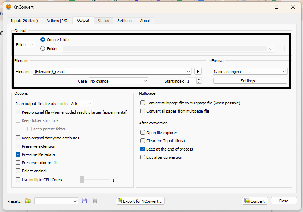Switch to Input: 26 file(s) tab

[24, 21]
